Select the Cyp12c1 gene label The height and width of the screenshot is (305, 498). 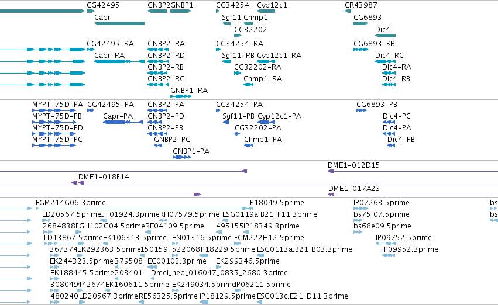click(272, 5)
